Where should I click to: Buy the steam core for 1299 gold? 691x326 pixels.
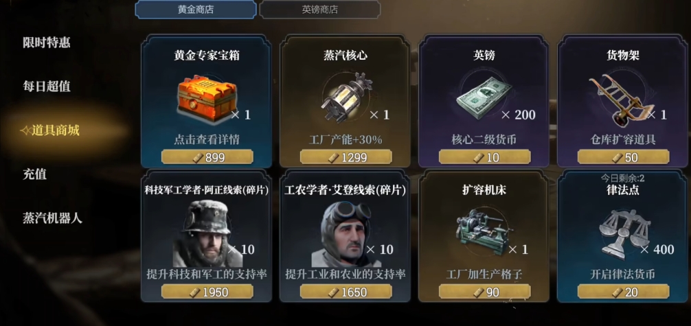coord(346,157)
